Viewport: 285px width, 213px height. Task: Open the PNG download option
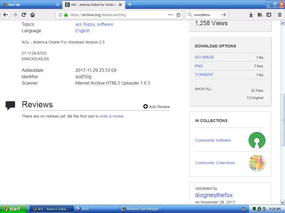coord(199,66)
